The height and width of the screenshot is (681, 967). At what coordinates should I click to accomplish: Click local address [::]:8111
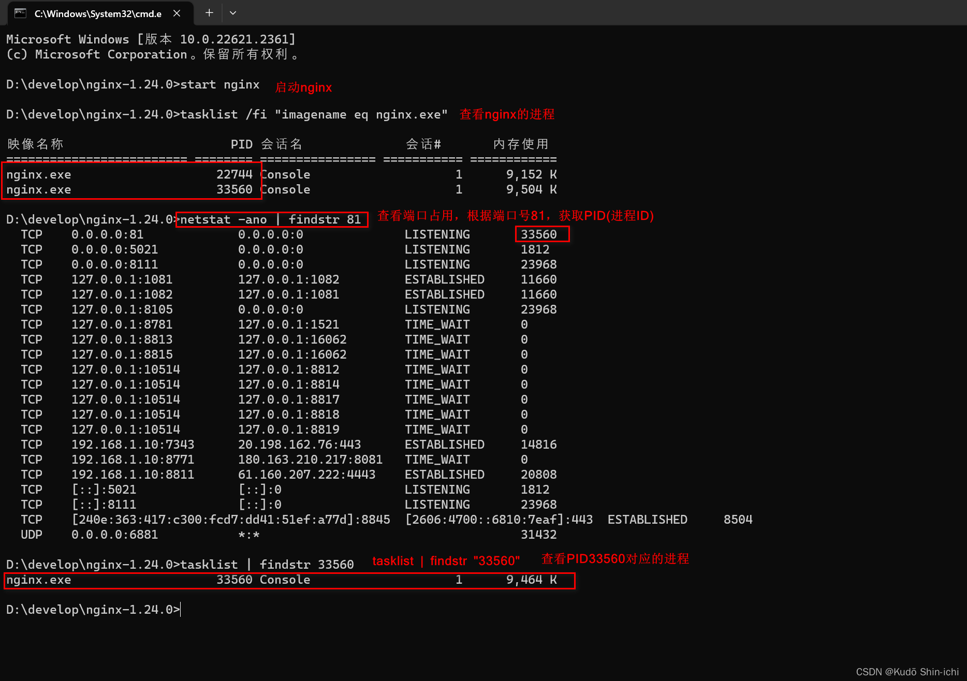(x=104, y=505)
